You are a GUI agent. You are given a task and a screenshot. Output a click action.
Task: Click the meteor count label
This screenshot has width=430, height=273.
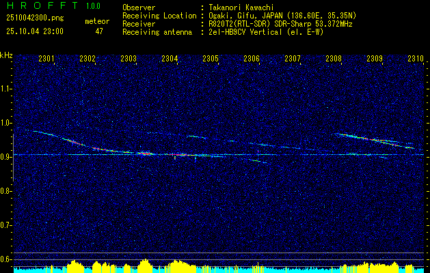click(x=97, y=21)
